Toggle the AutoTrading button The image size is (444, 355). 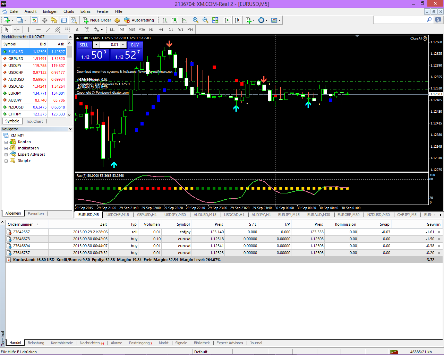click(139, 20)
